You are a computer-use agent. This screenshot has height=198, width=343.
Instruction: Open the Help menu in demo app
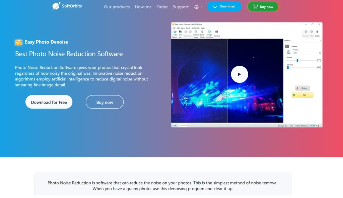tap(203, 28)
